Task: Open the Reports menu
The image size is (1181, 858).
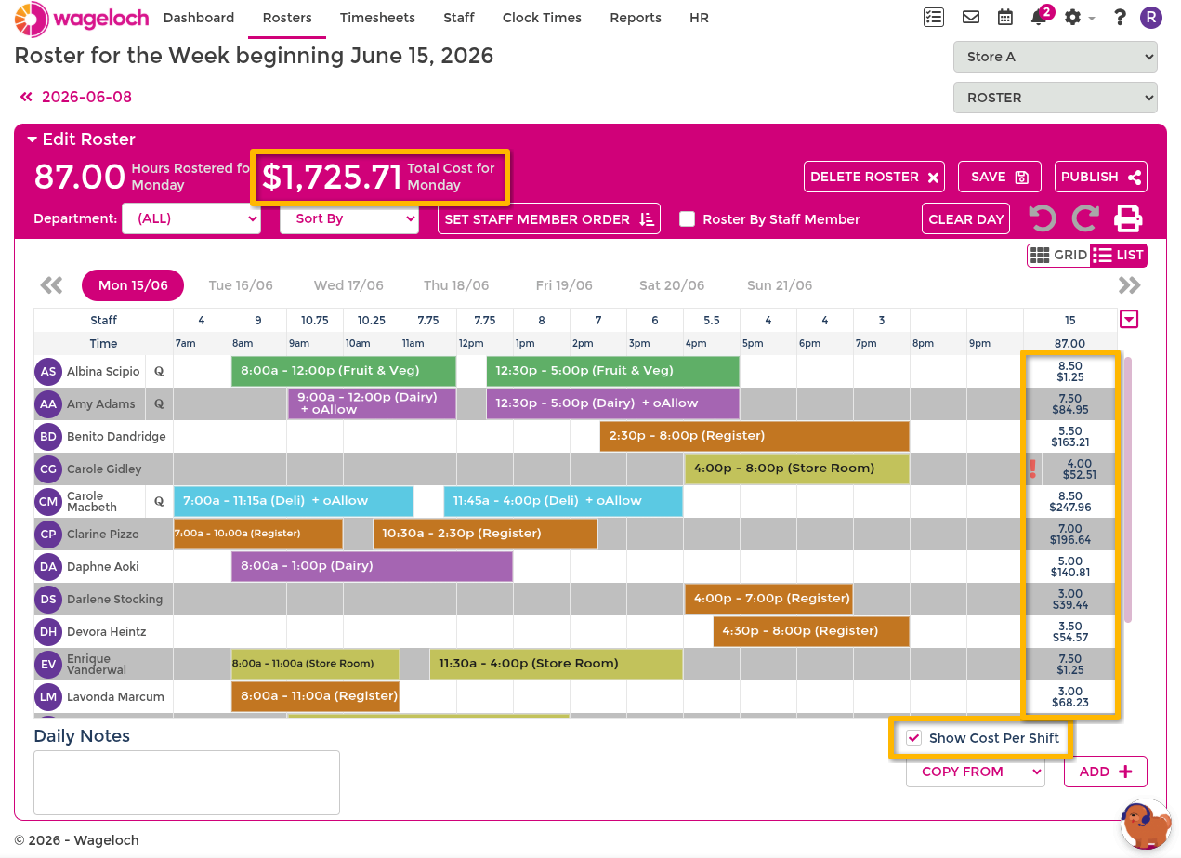Action: point(636,18)
